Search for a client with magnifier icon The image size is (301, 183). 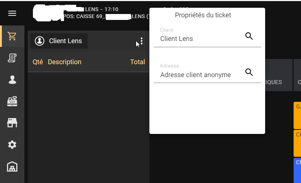click(249, 36)
